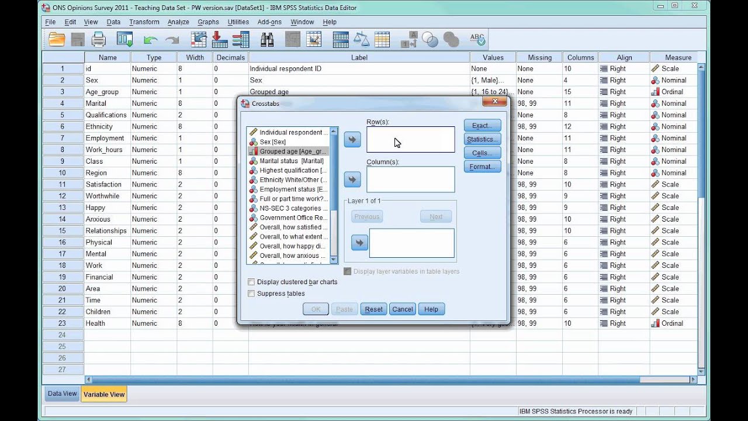748x421 pixels.
Task: Click the Redo arrow icon
Action: point(172,40)
